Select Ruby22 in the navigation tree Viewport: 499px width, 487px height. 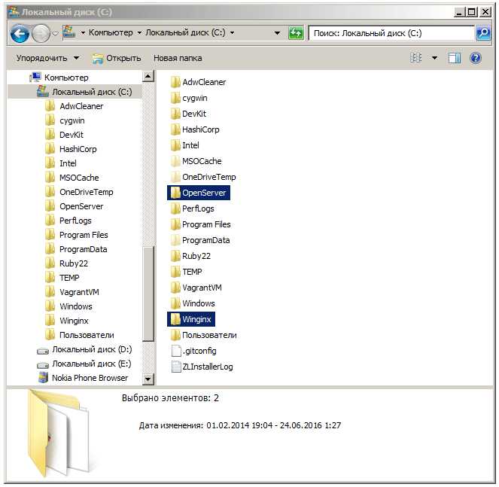74,263
